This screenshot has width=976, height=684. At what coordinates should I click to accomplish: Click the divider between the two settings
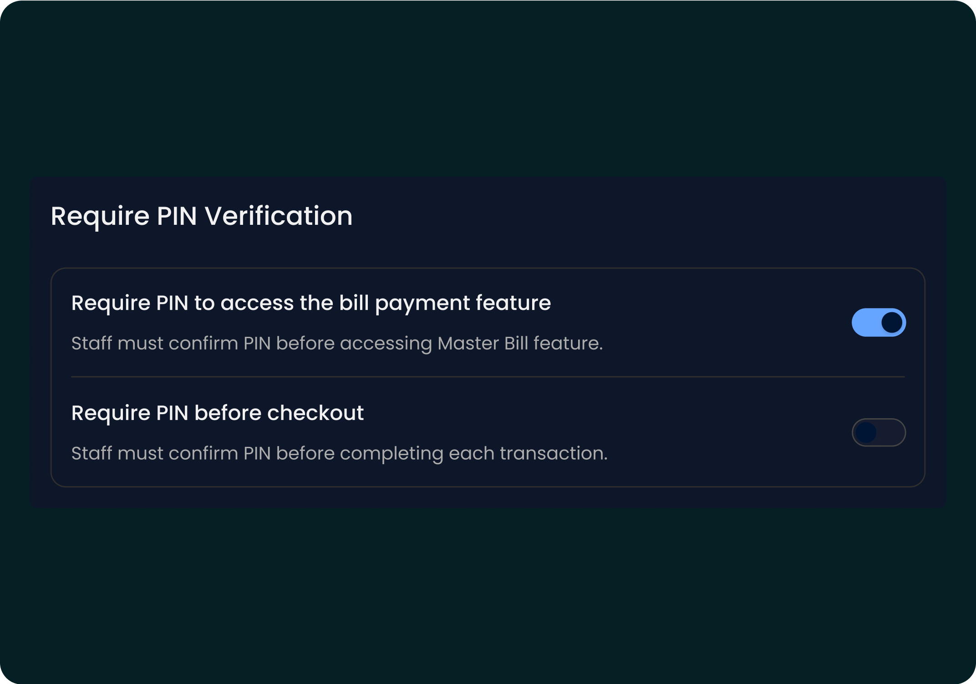pyautogui.click(x=488, y=377)
